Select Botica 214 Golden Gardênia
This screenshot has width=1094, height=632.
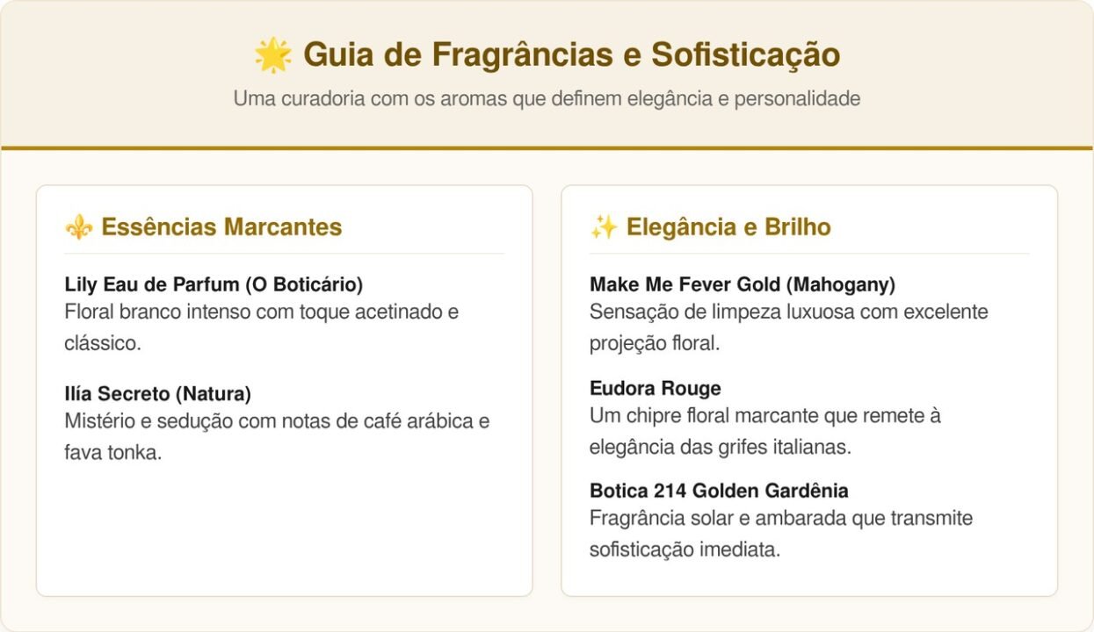[719, 491]
